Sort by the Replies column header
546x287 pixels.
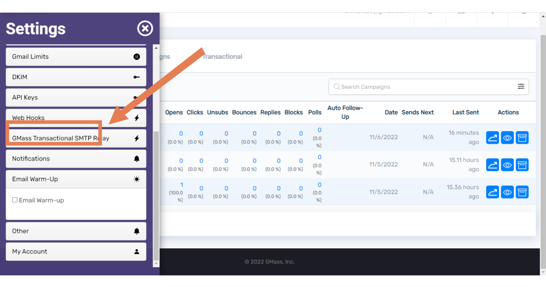tap(270, 112)
